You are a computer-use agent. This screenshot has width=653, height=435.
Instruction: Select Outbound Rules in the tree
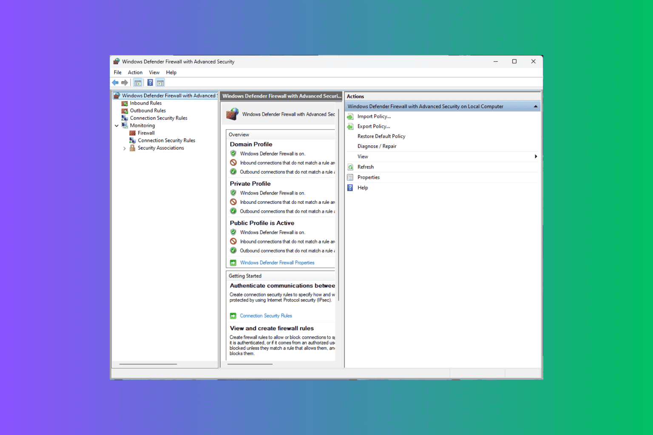point(148,110)
